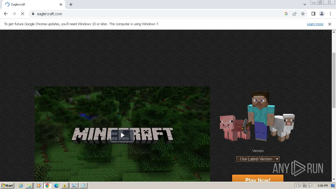Click the disabled forward navigation arrow

[x=14, y=14]
